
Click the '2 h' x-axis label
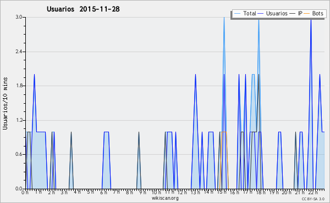pyautogui.click(x=51, y=193)
